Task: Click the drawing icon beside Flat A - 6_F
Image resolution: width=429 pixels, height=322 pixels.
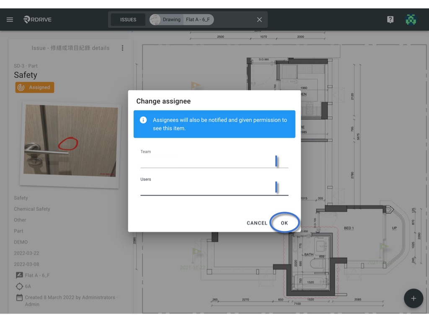Action: 19,275
